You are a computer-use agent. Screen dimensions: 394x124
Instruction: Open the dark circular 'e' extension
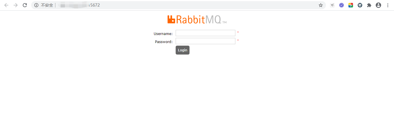(x=360, y=5)
